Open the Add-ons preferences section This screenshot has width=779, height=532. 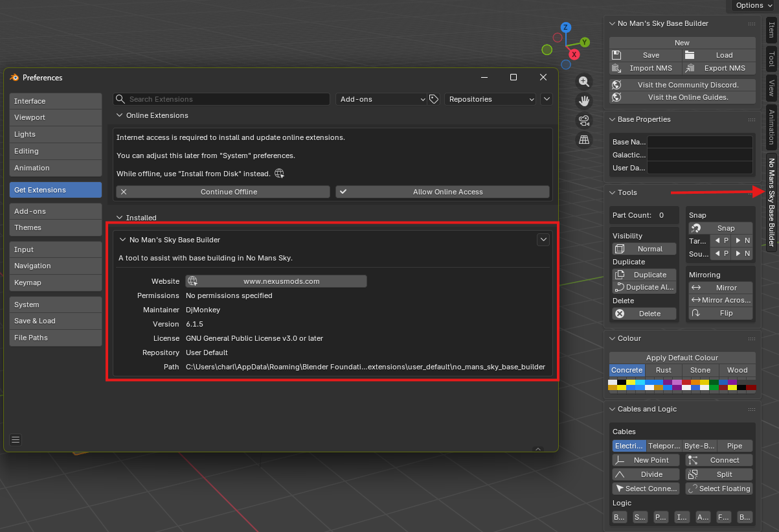tap(55, 211)
